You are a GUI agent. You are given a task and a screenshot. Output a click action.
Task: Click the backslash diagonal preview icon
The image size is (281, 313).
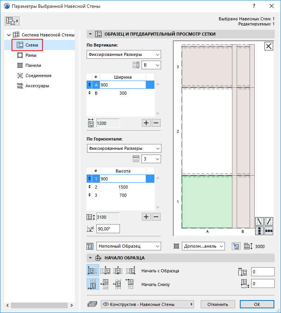click(259, 221)
